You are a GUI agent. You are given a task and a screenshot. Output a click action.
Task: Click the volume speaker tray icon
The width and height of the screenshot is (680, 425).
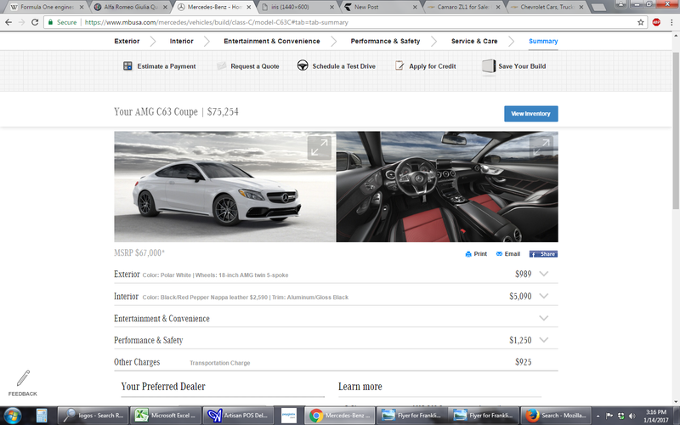(632, 416)
